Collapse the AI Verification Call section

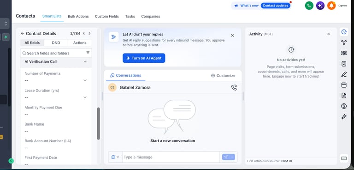pos(85,61)
